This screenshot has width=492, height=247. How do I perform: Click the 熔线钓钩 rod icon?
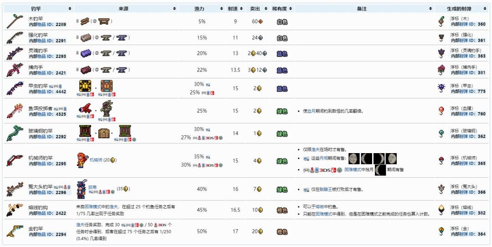coord(15,210)
